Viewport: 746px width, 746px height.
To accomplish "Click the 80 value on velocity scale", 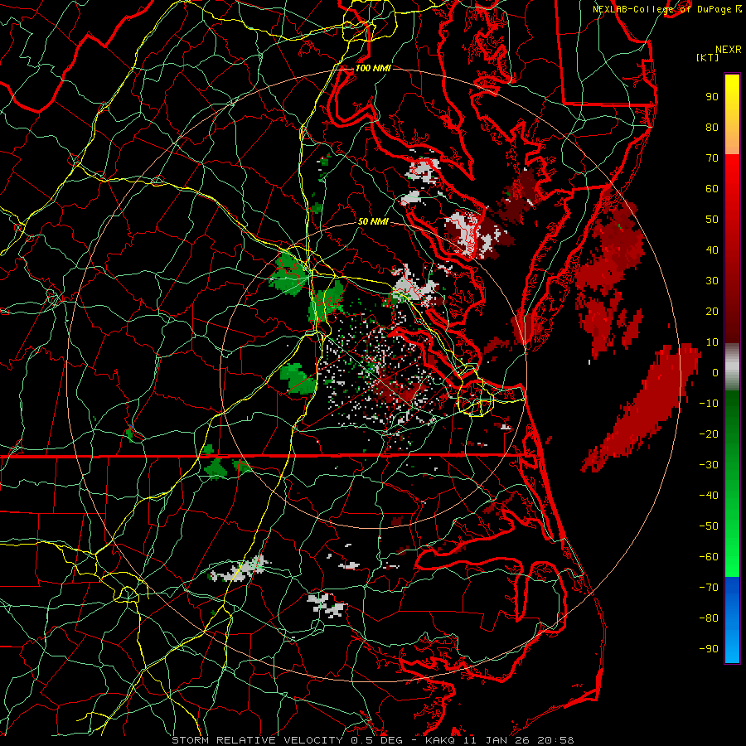I will [712, 128].
